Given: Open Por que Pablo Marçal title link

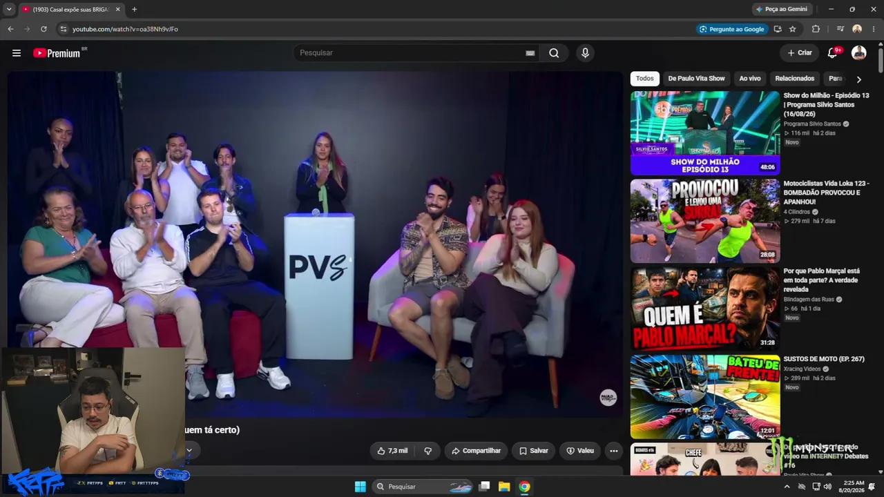Looking at the screenshot, I should point(822,280).
